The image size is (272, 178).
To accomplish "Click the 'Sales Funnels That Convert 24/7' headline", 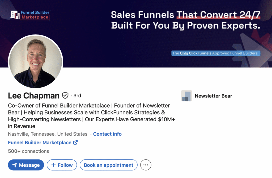I will (x=185, y=15).
